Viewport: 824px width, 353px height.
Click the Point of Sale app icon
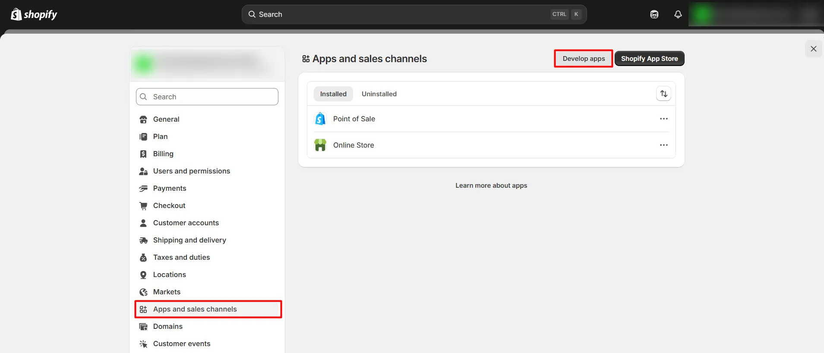click(320, 119)
